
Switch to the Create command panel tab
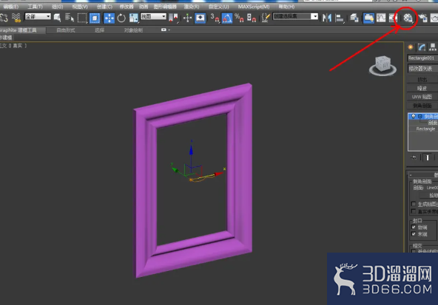pos(411,47)
